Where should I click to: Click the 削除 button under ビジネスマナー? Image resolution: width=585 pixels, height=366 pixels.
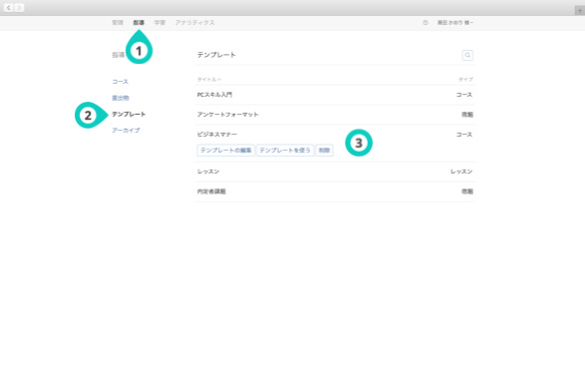click(x=324, y=151)
